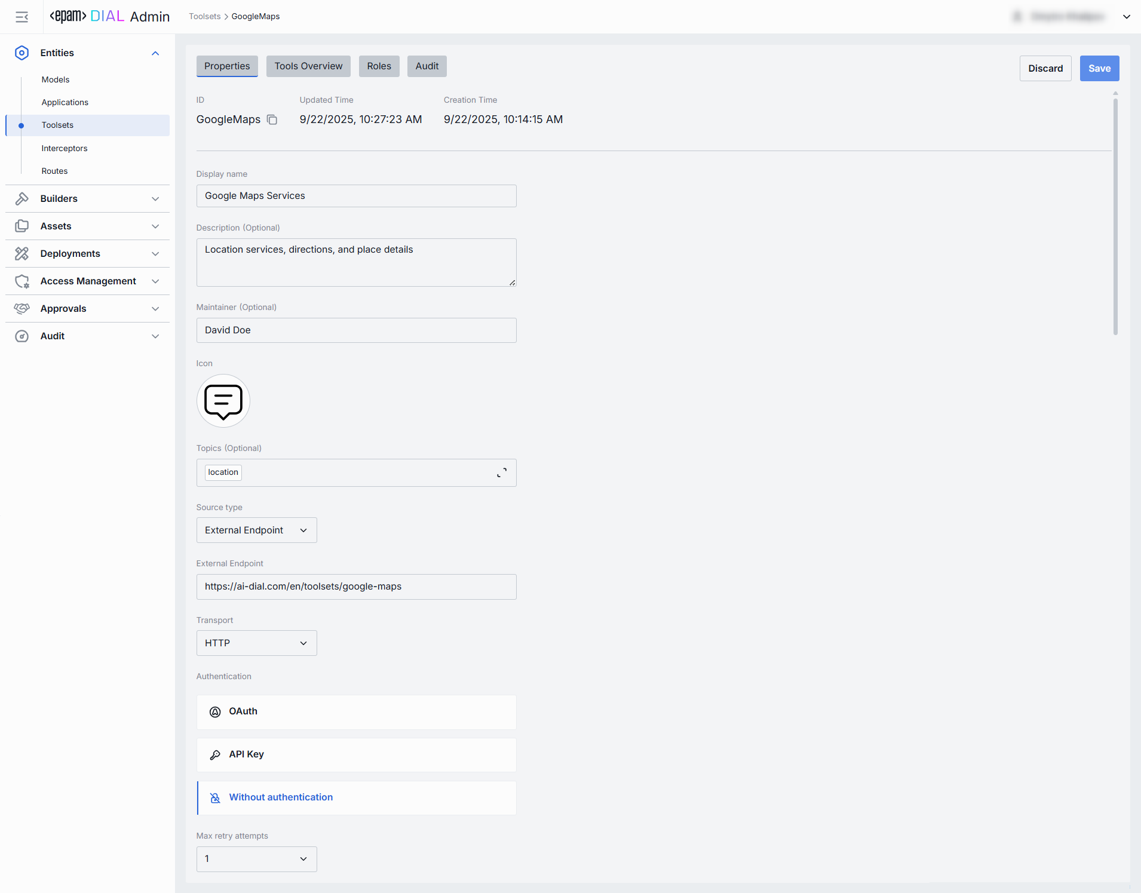Viewport: 1141px width, 893px height.
Task: Click the Entities hexagon icon
Action: pos(22,53)
